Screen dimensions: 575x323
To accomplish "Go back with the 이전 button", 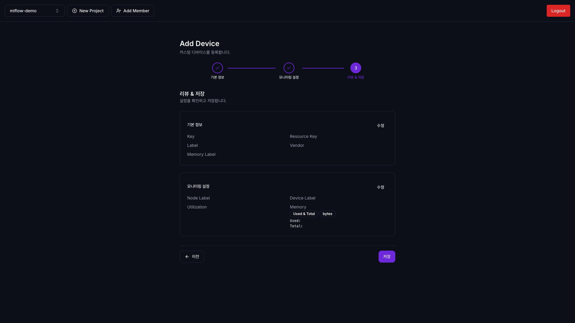I will (x=192, y=257).
